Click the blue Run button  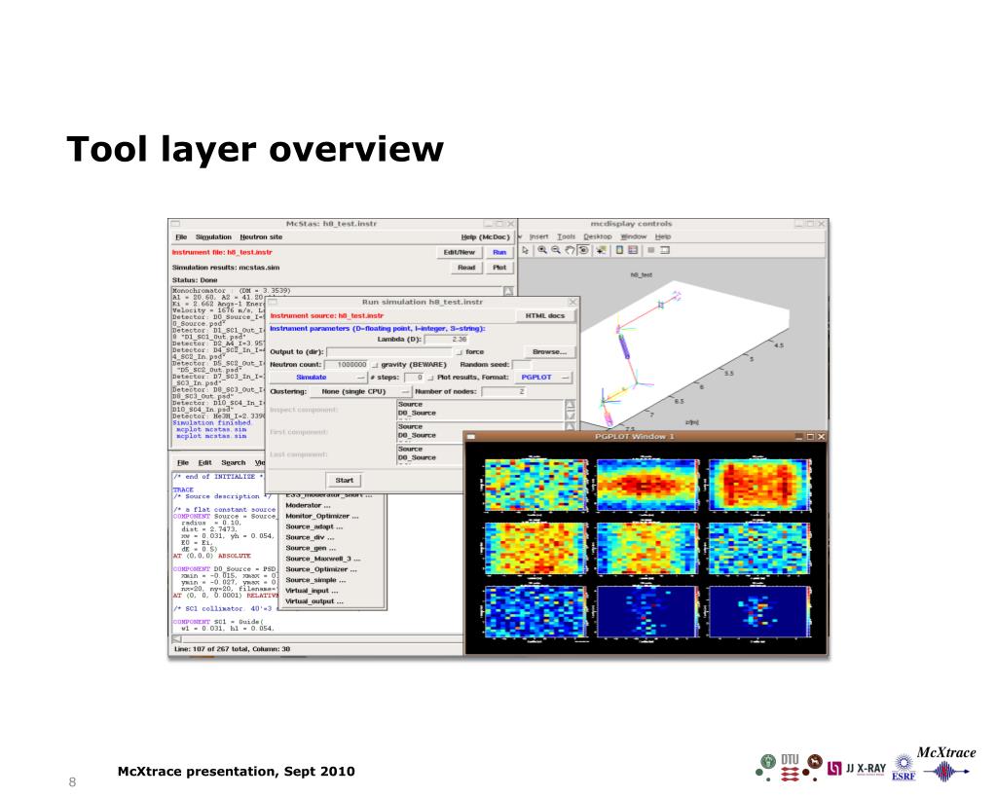click(x=499, y=252)
